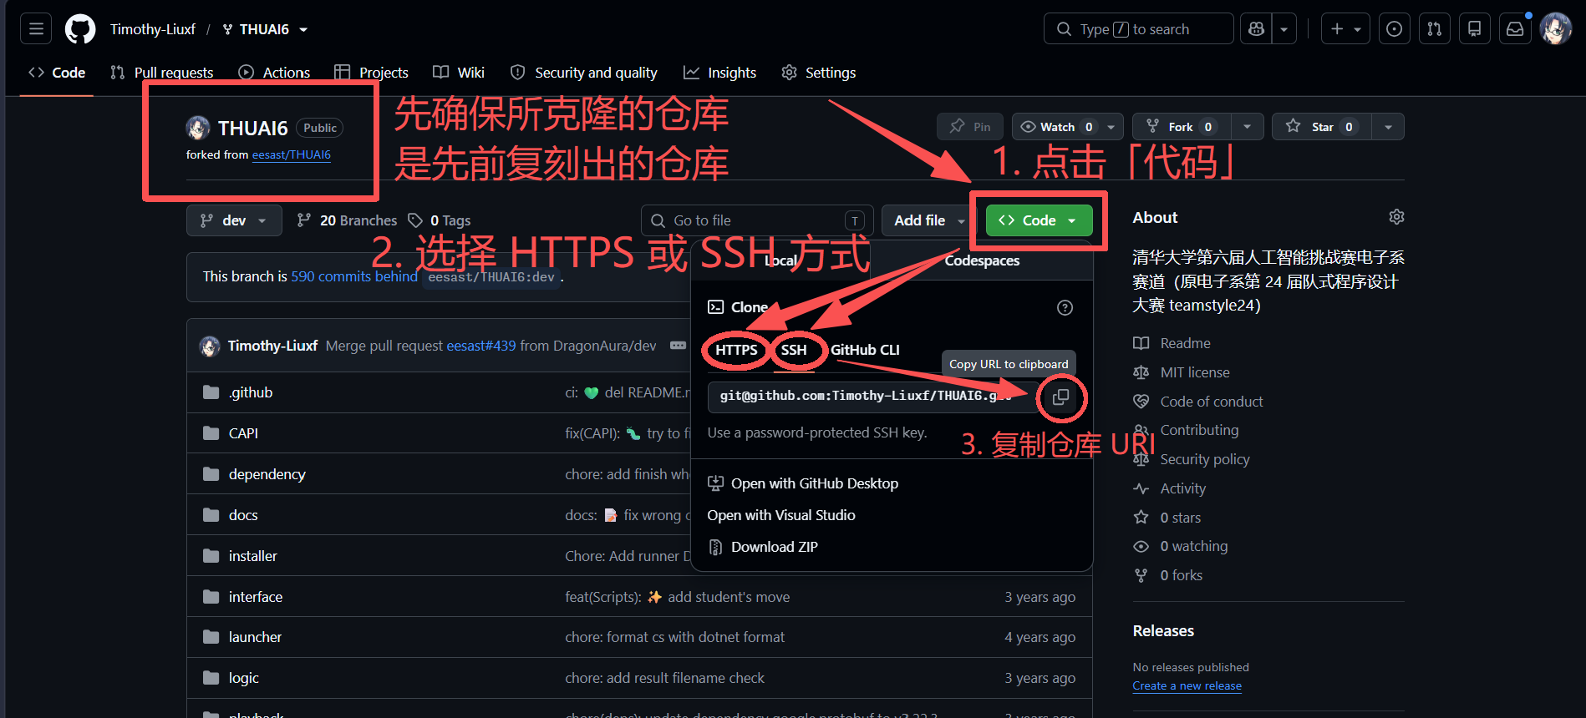Image resolution: width=1586 pixels, height=718 pixels.
Task: Open the notifications inbox icon
Action: point(1515,29)
